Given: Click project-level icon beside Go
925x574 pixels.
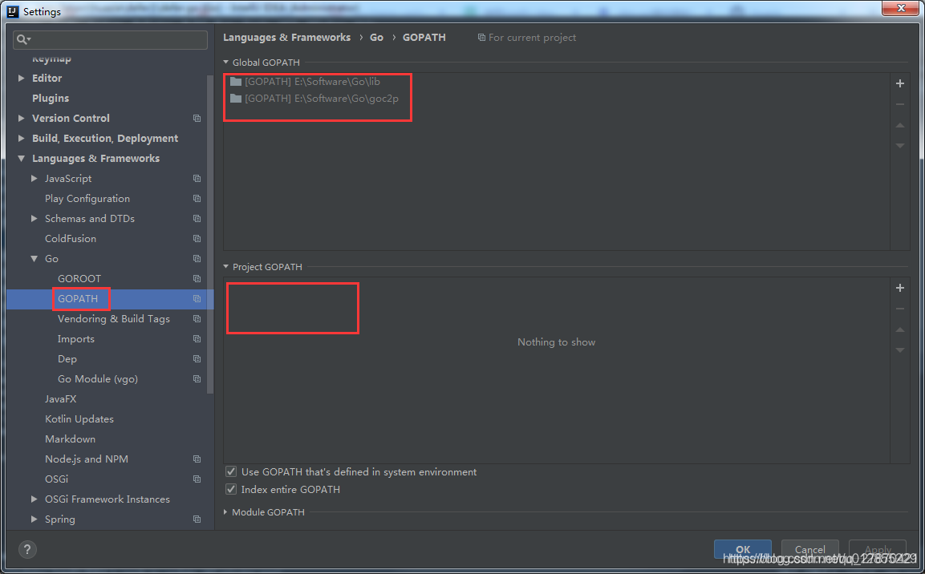Looking at the screenshot, I should (197, 259).
